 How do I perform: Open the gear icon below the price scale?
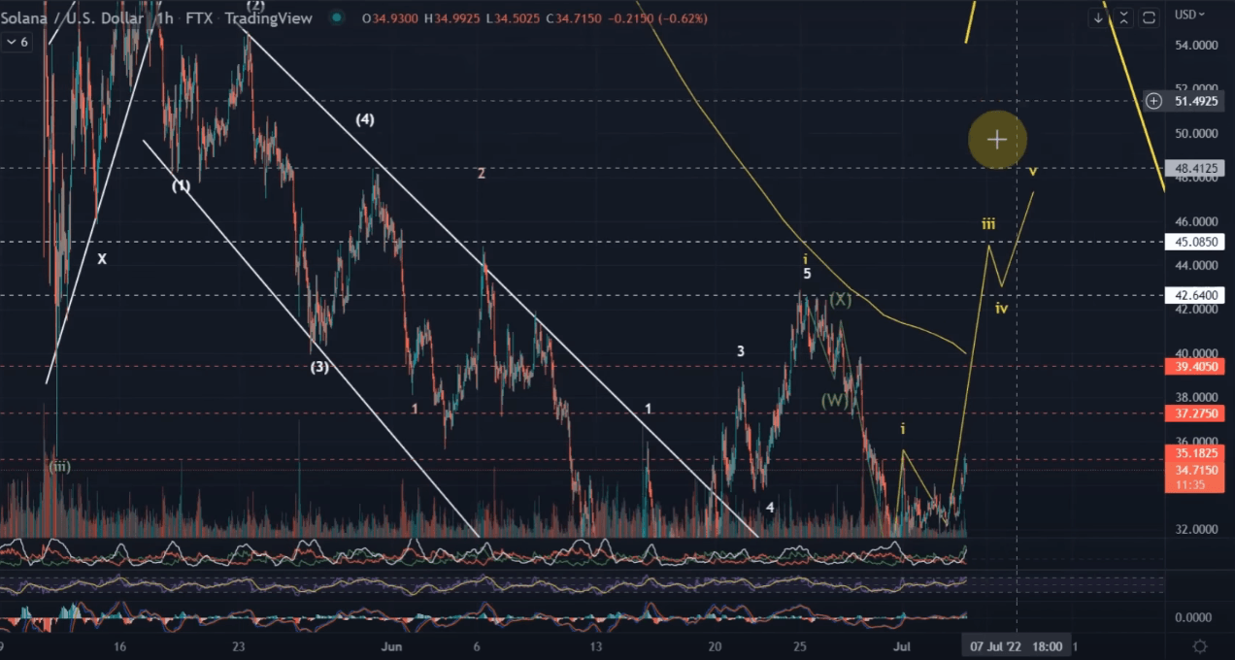click(x=1200, y=646)
